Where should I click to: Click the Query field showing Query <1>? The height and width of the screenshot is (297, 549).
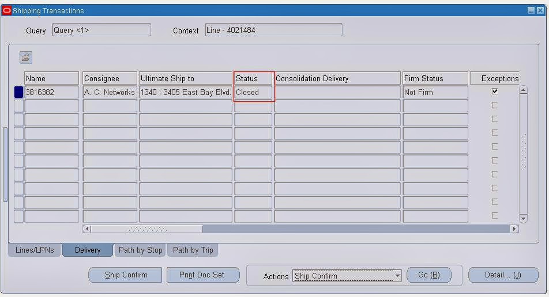(101, 30)
